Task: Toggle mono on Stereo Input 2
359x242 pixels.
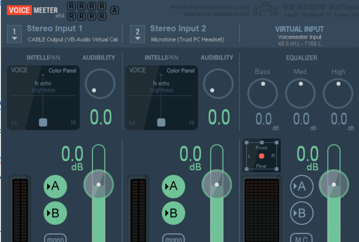Action: coord(173,238)
